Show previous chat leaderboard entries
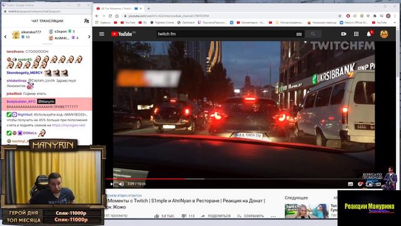Screen dimensions: 401x226 [6, 37]
